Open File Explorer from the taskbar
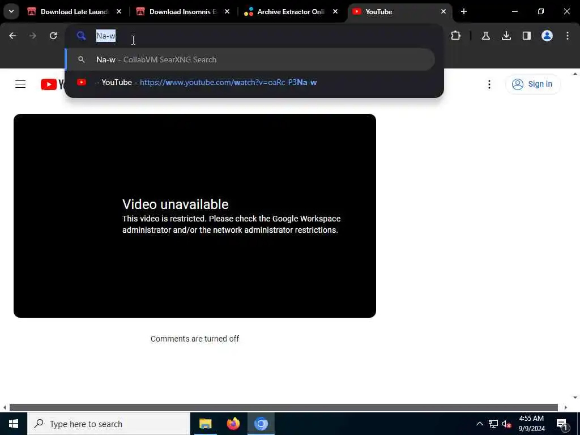580x435 pixels. point(205,424)
